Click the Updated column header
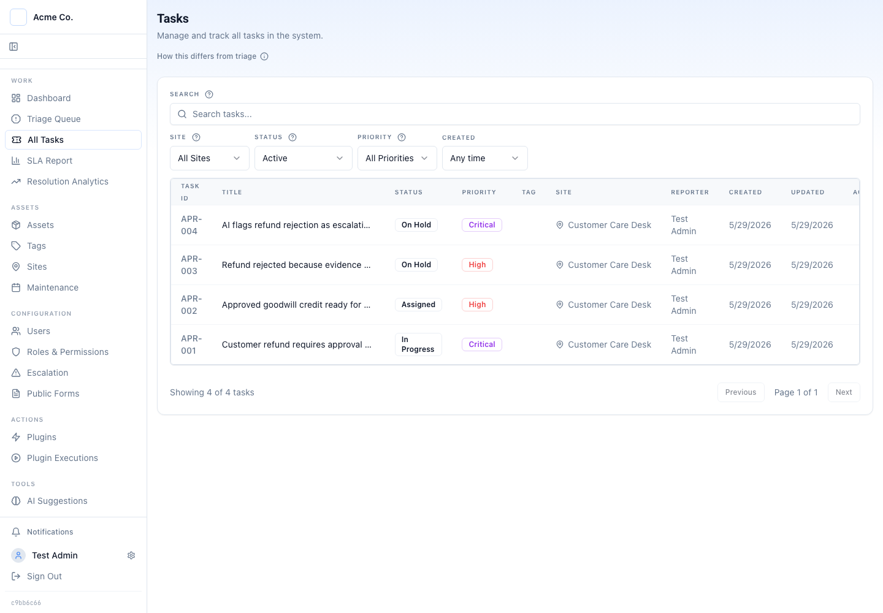This screenshot has height=613, width=883. point(808,192)
